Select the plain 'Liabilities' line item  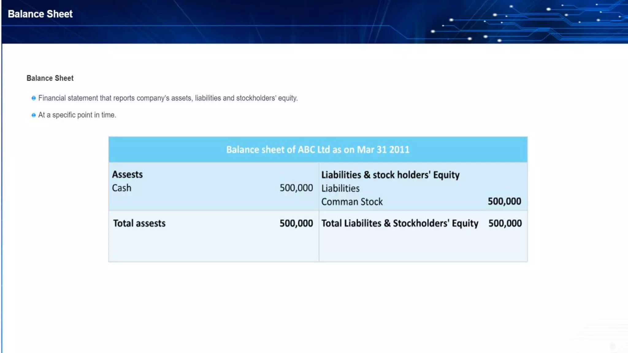340,188
